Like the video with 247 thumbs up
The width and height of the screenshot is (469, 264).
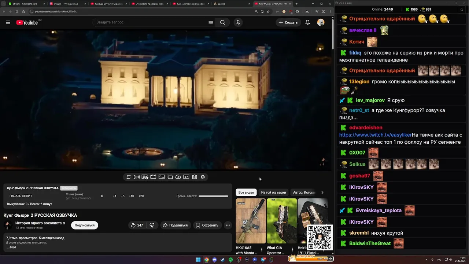(137, 225)
